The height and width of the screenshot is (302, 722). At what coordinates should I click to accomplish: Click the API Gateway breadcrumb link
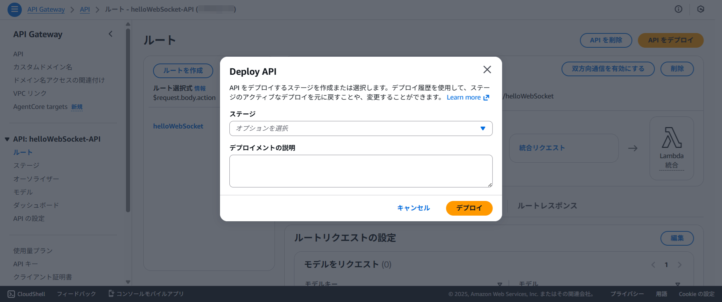pos(46,9)
